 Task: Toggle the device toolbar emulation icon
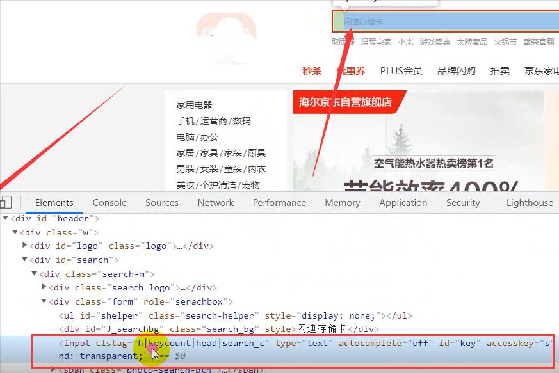coord(6,202)
